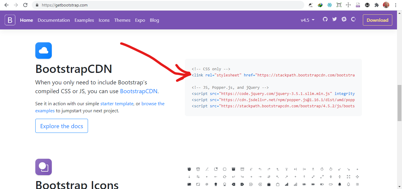
Task: Open the Home nav item
Action: point(26,20)
